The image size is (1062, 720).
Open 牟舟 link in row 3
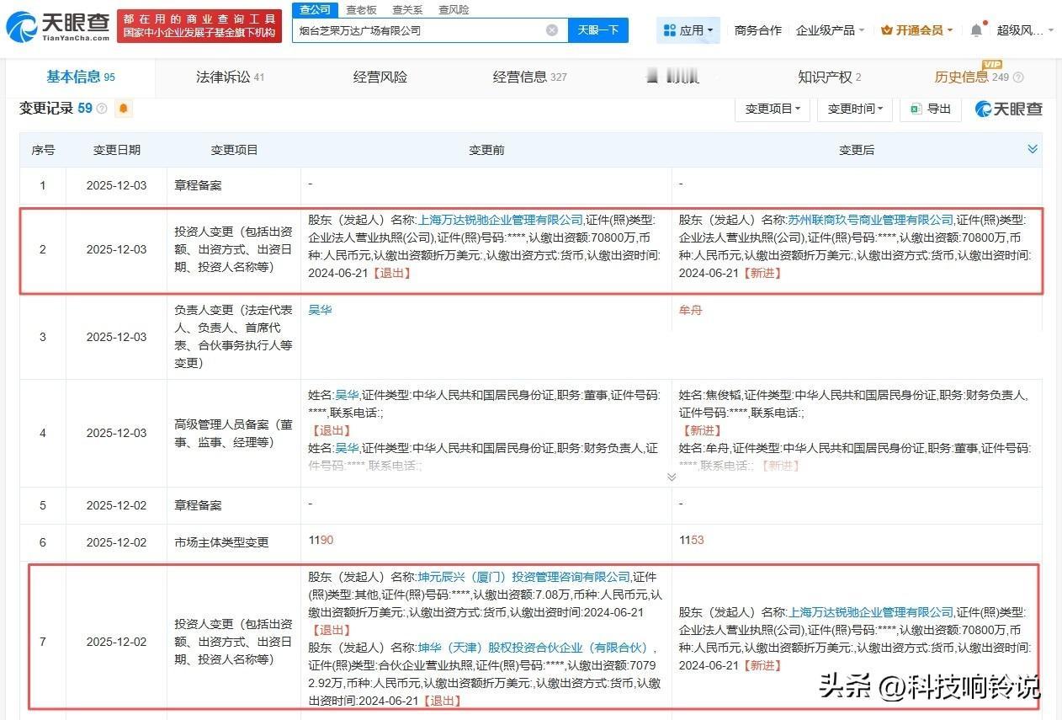pos(691,310)
